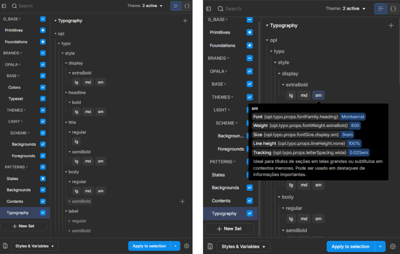Select the Typography set in left sidebar
The height and width of the screenshot is (254, 400).
[x=18, y=213]
